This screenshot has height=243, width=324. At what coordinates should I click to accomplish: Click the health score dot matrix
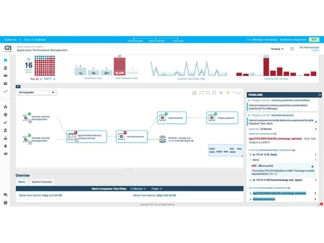(45, 66)
